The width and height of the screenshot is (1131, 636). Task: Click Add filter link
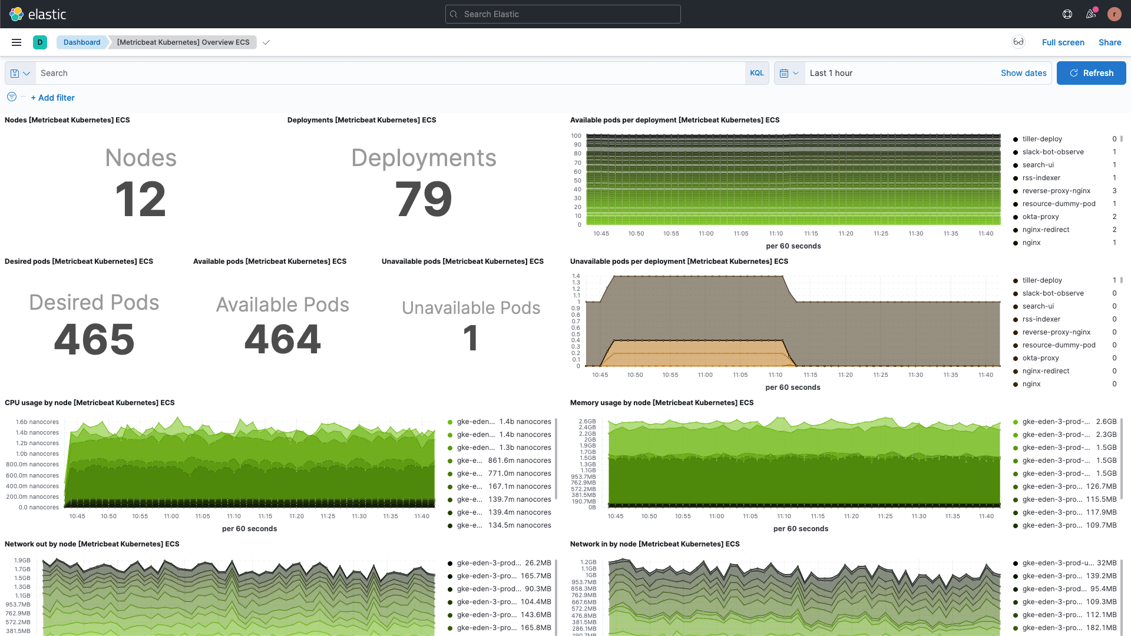[x=52, y=98]
